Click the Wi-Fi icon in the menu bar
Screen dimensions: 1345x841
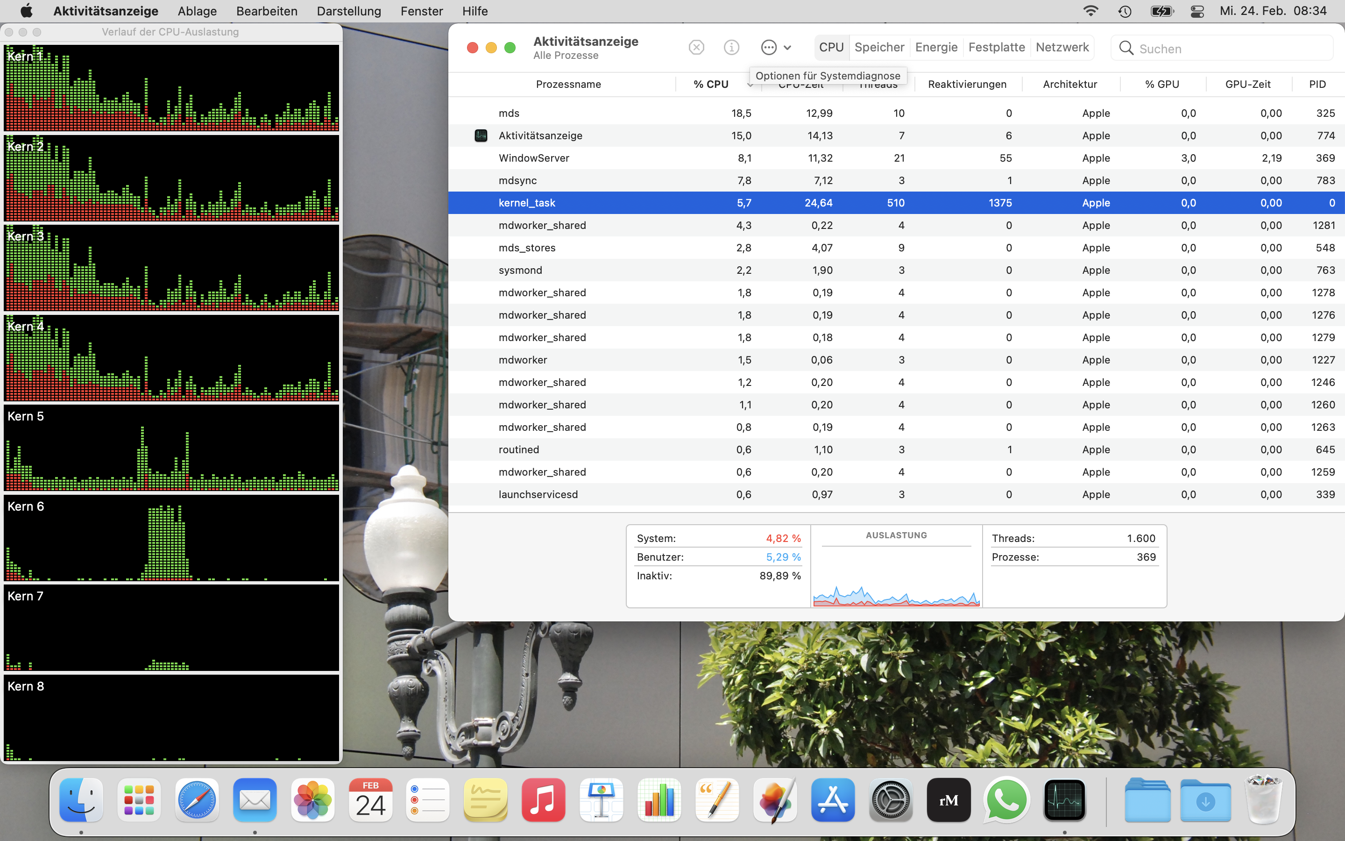1090,11
